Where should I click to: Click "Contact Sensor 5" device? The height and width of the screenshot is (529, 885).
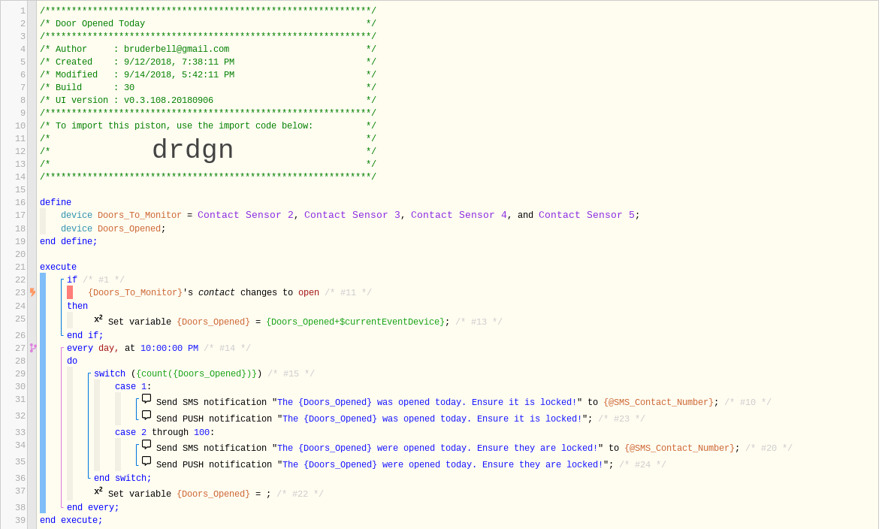point(587,215)
